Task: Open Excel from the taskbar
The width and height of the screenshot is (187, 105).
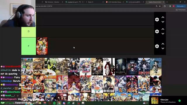Action: (69, 103)
